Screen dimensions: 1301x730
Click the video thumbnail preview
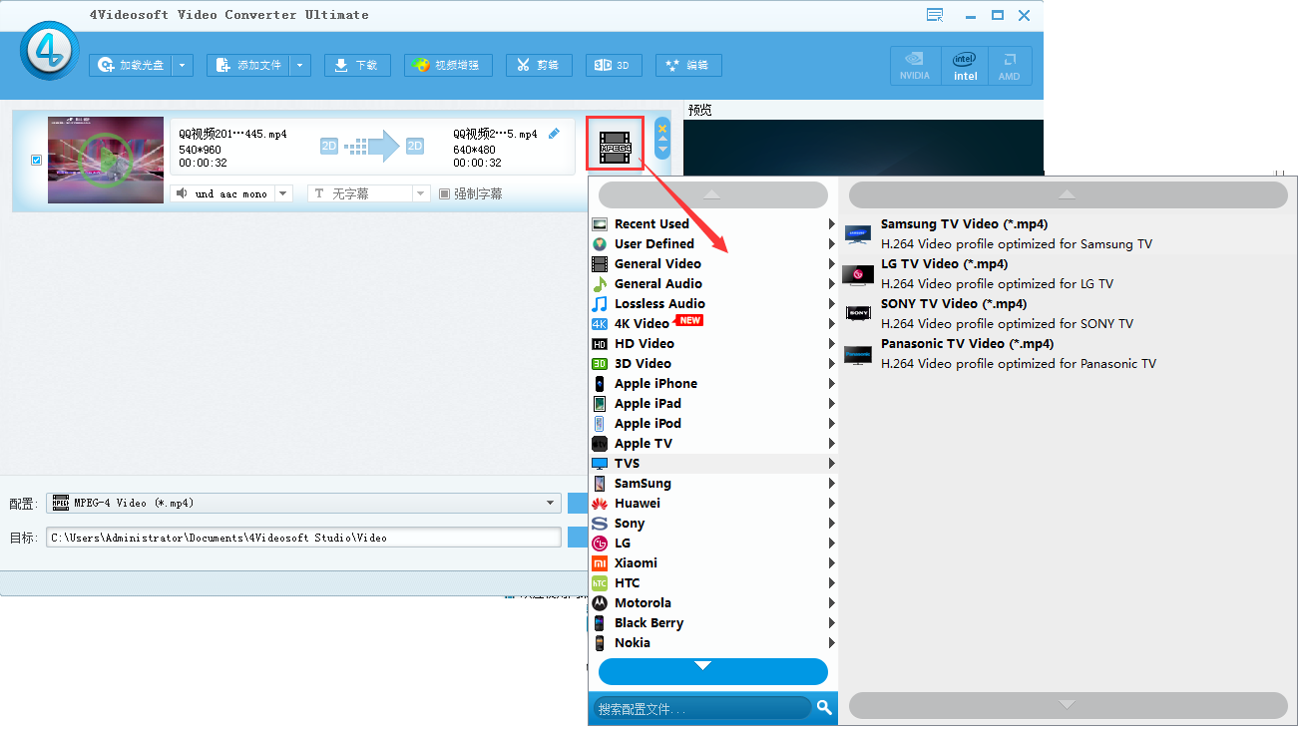[106, 160]
